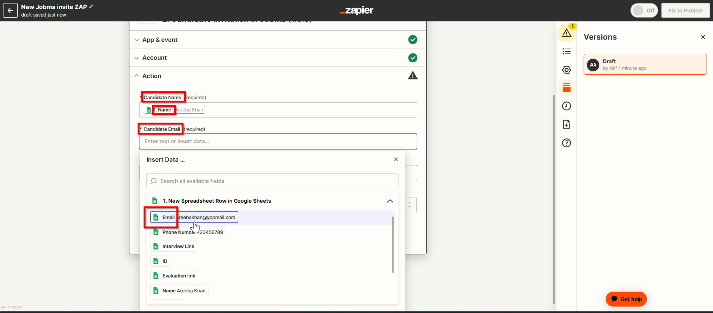Open the help question mark icon
This screenshot has width=713, height=313.
coord(566,143)
